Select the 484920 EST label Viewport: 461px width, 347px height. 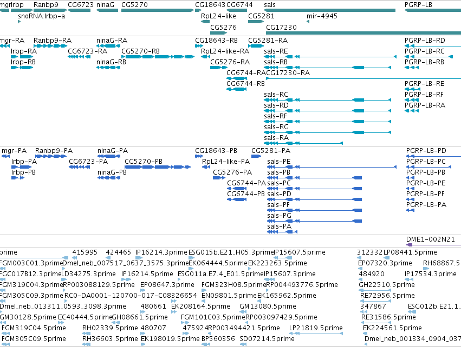[371, 273]
